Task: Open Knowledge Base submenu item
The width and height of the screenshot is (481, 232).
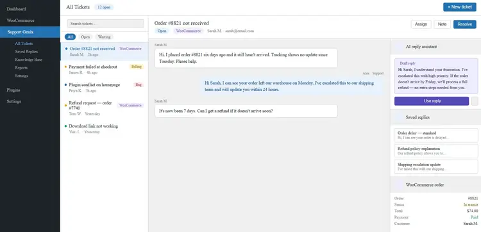Action: [x=28, y=60]
